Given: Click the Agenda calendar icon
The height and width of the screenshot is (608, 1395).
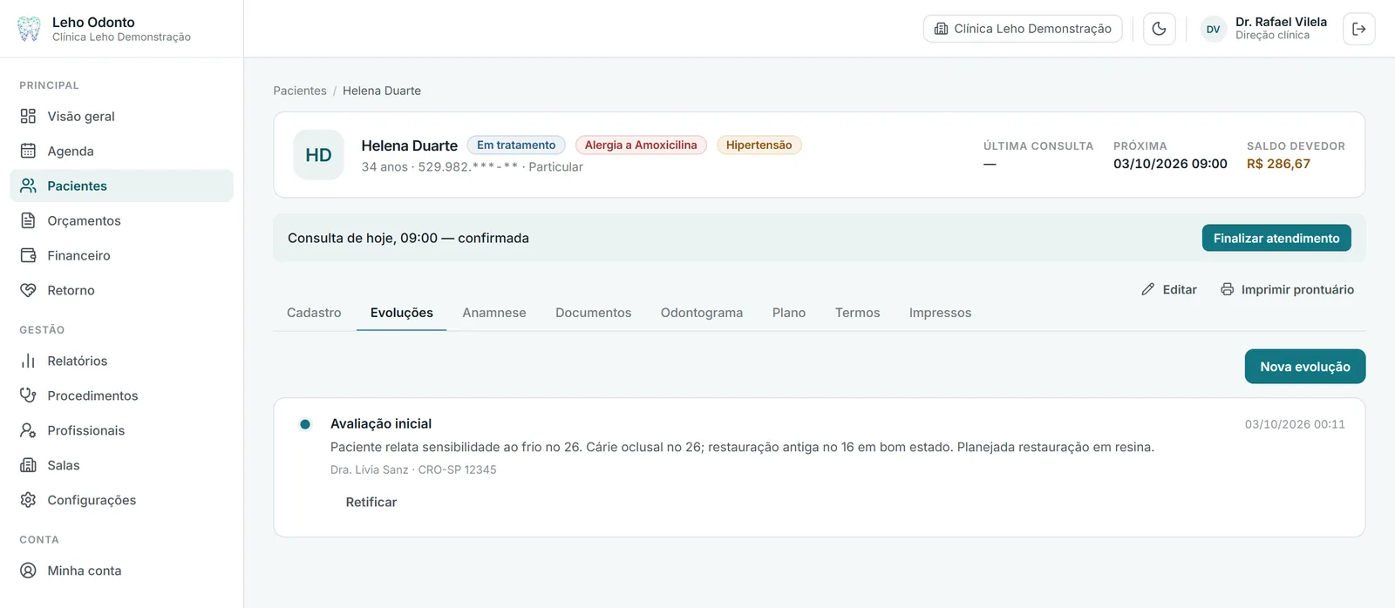Looking at the screenshot, I should [x=28, y=151].
